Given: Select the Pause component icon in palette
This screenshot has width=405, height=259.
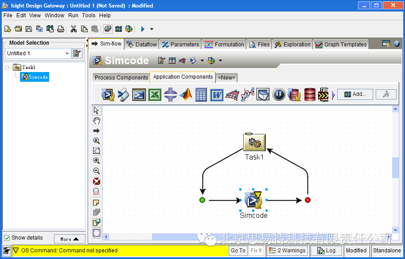Looking at the screenshot, I should [279, 95].
